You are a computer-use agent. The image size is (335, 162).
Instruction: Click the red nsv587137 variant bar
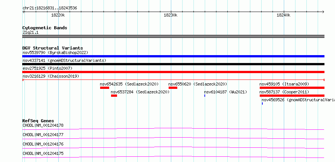[292, 96]
